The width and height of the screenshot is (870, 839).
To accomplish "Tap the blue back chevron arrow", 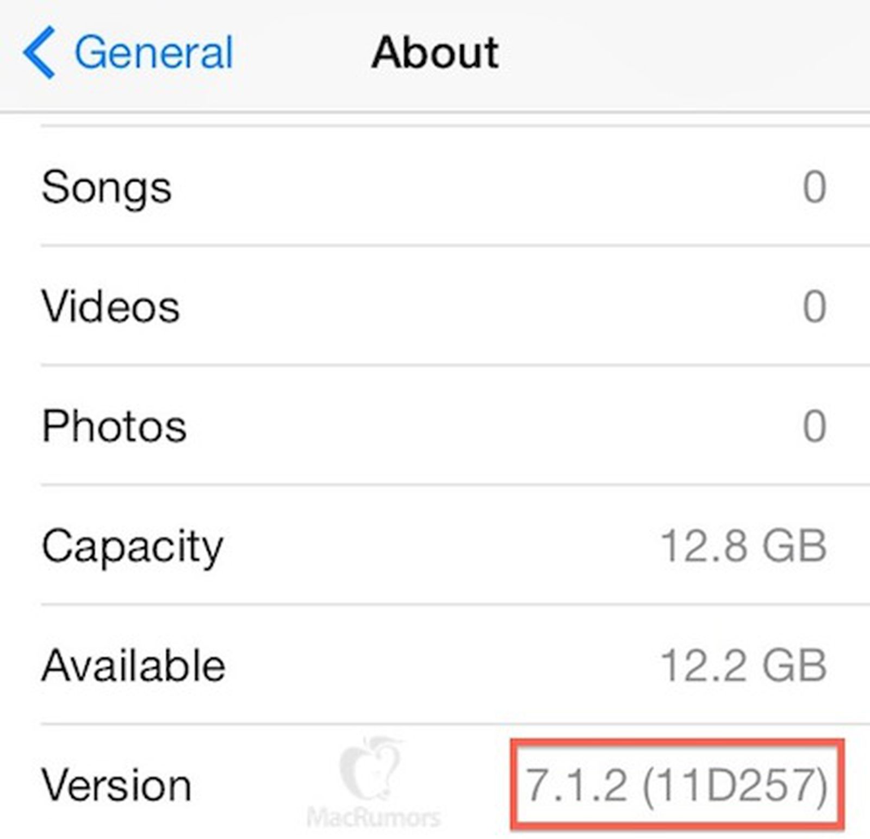I will [x=39, y=52].
